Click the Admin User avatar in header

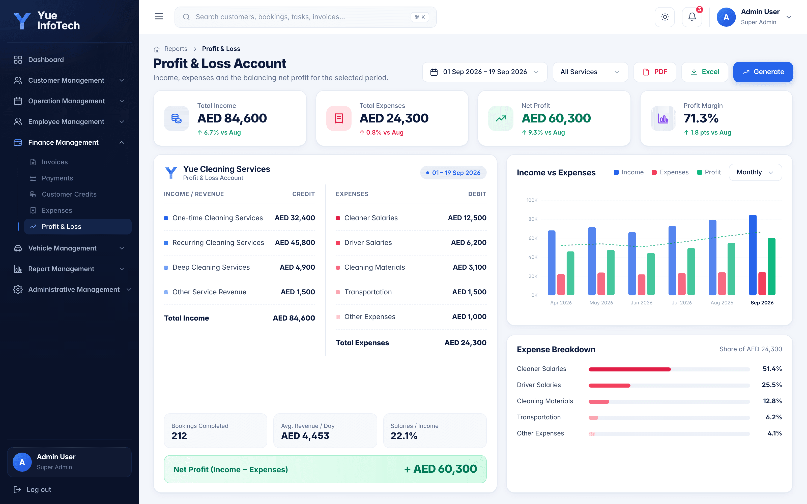pos(726,17)
